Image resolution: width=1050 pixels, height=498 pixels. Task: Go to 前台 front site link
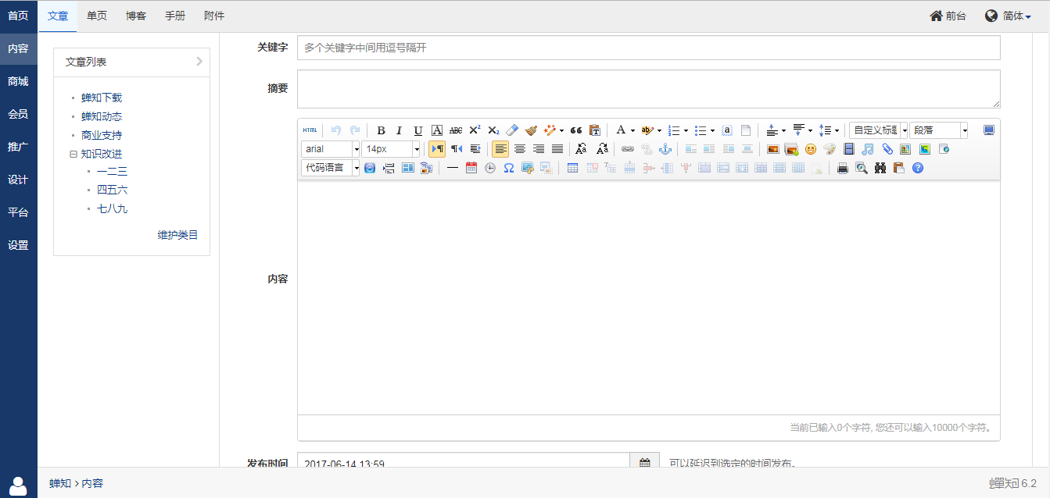(948, 16)
